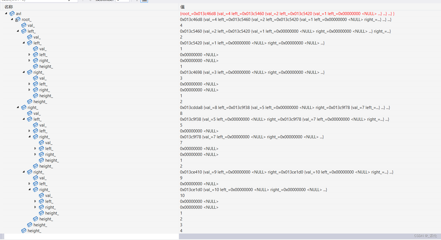Screen dimensions: 441x240
Task: Click the icon of val_ with value 7
Action: pyautogui.click(x=41, y=142)
